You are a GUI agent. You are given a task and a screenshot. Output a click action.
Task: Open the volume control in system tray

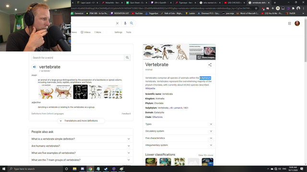pyautogui.click(x=280, y=169)
